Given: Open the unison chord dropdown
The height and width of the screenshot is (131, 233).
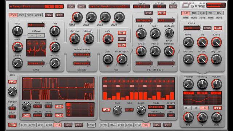Looking at the screenshot, I should point(82,63).
